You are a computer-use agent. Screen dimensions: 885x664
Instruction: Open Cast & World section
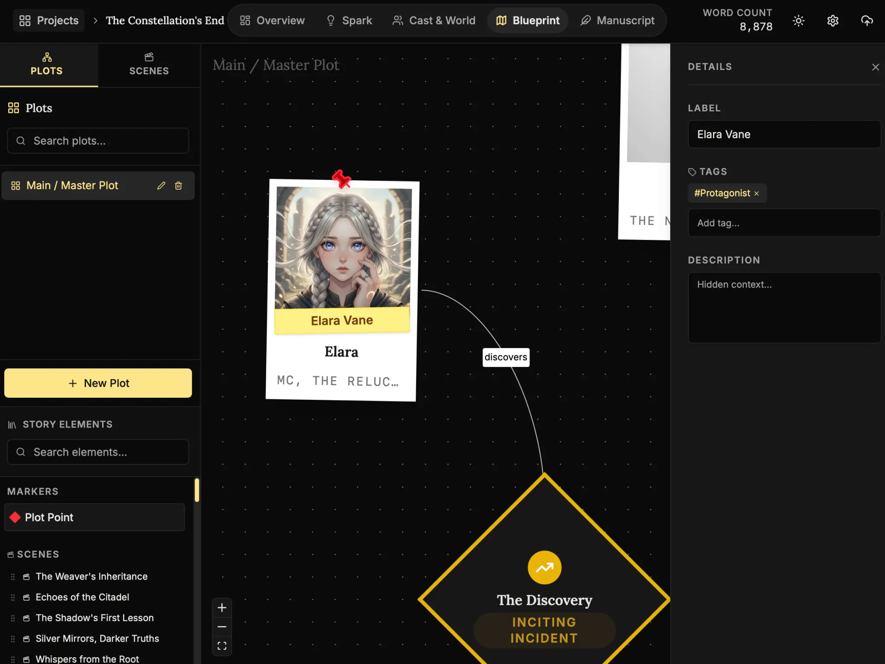(434, 20)
